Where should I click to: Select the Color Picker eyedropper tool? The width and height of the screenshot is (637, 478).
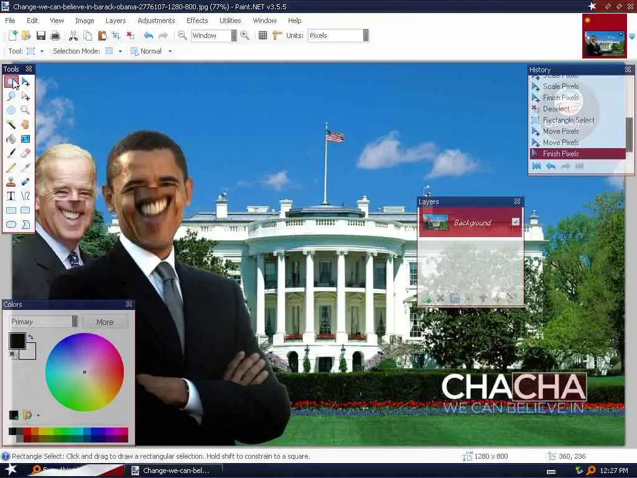pyautogui.click(x=26, y=167)
